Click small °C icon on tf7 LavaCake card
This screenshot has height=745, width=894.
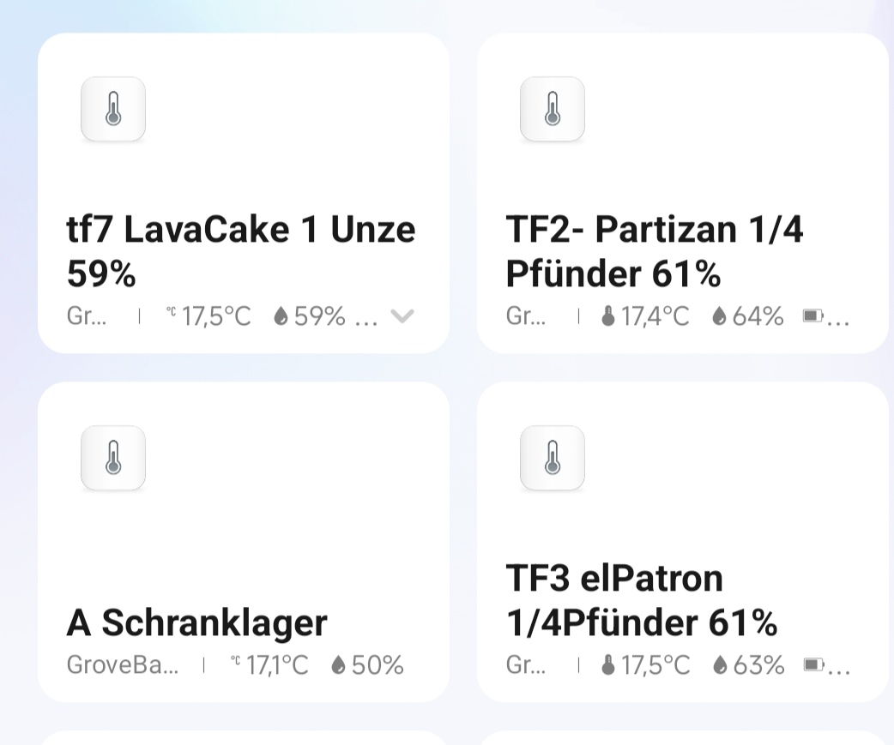(172, 314)
